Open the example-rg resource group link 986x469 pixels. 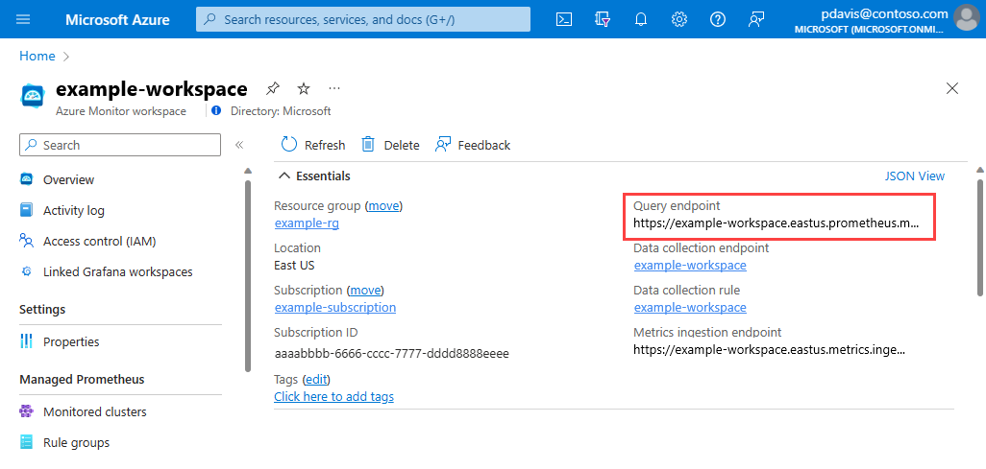307,223
